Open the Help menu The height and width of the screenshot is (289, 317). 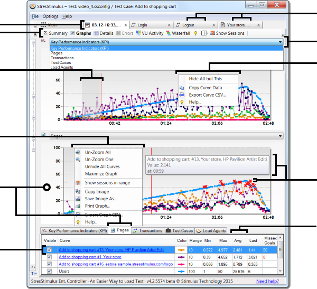(x=67, y=16)
